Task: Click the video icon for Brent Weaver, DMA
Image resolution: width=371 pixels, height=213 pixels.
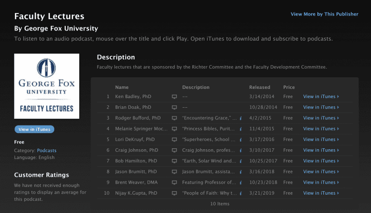Action: pos(174,183)
